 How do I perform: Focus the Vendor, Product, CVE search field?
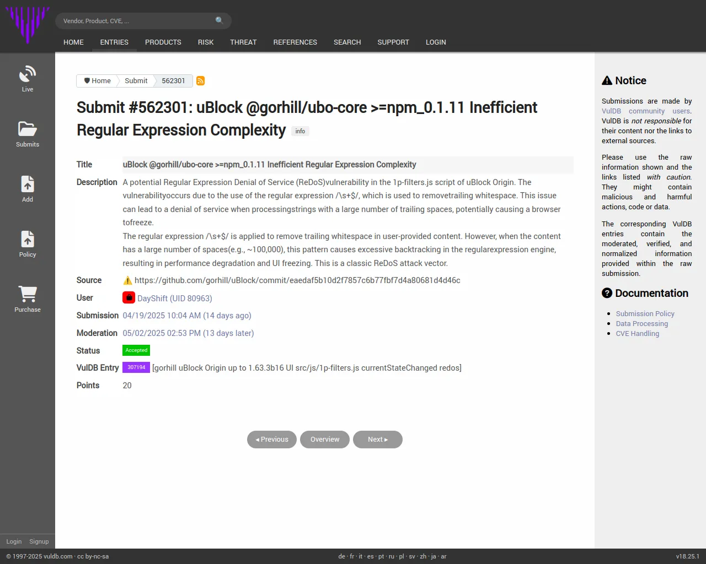tap(143, 21)
